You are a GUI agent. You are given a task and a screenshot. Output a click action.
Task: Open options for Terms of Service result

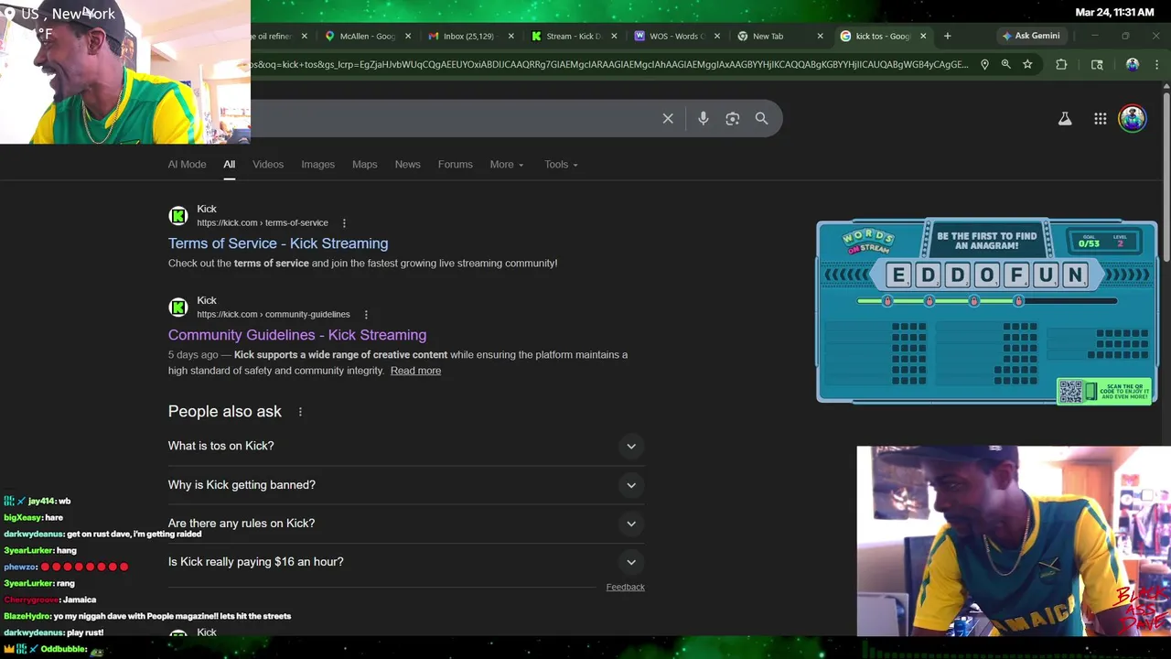pyautogui.click(x=344, y=223)
